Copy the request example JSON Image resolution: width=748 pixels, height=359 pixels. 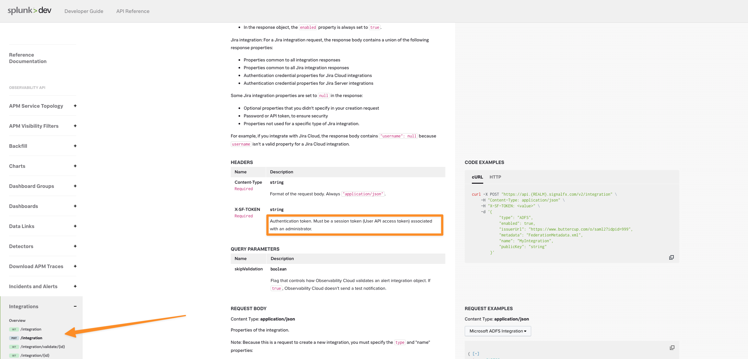(x=672, y=348)
